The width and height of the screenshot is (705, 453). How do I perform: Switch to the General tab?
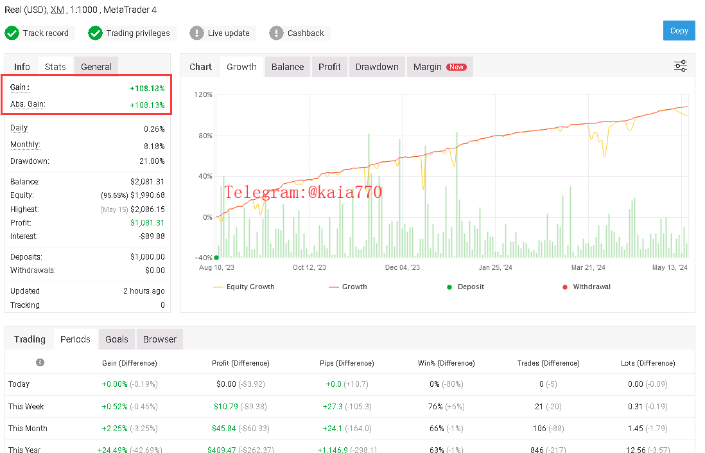[96, 67]
